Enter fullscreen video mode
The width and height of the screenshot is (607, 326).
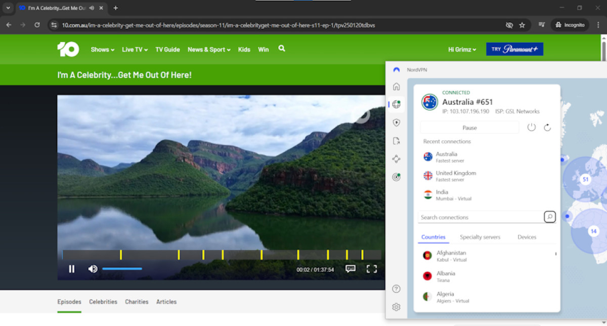[x=372, y=269]
